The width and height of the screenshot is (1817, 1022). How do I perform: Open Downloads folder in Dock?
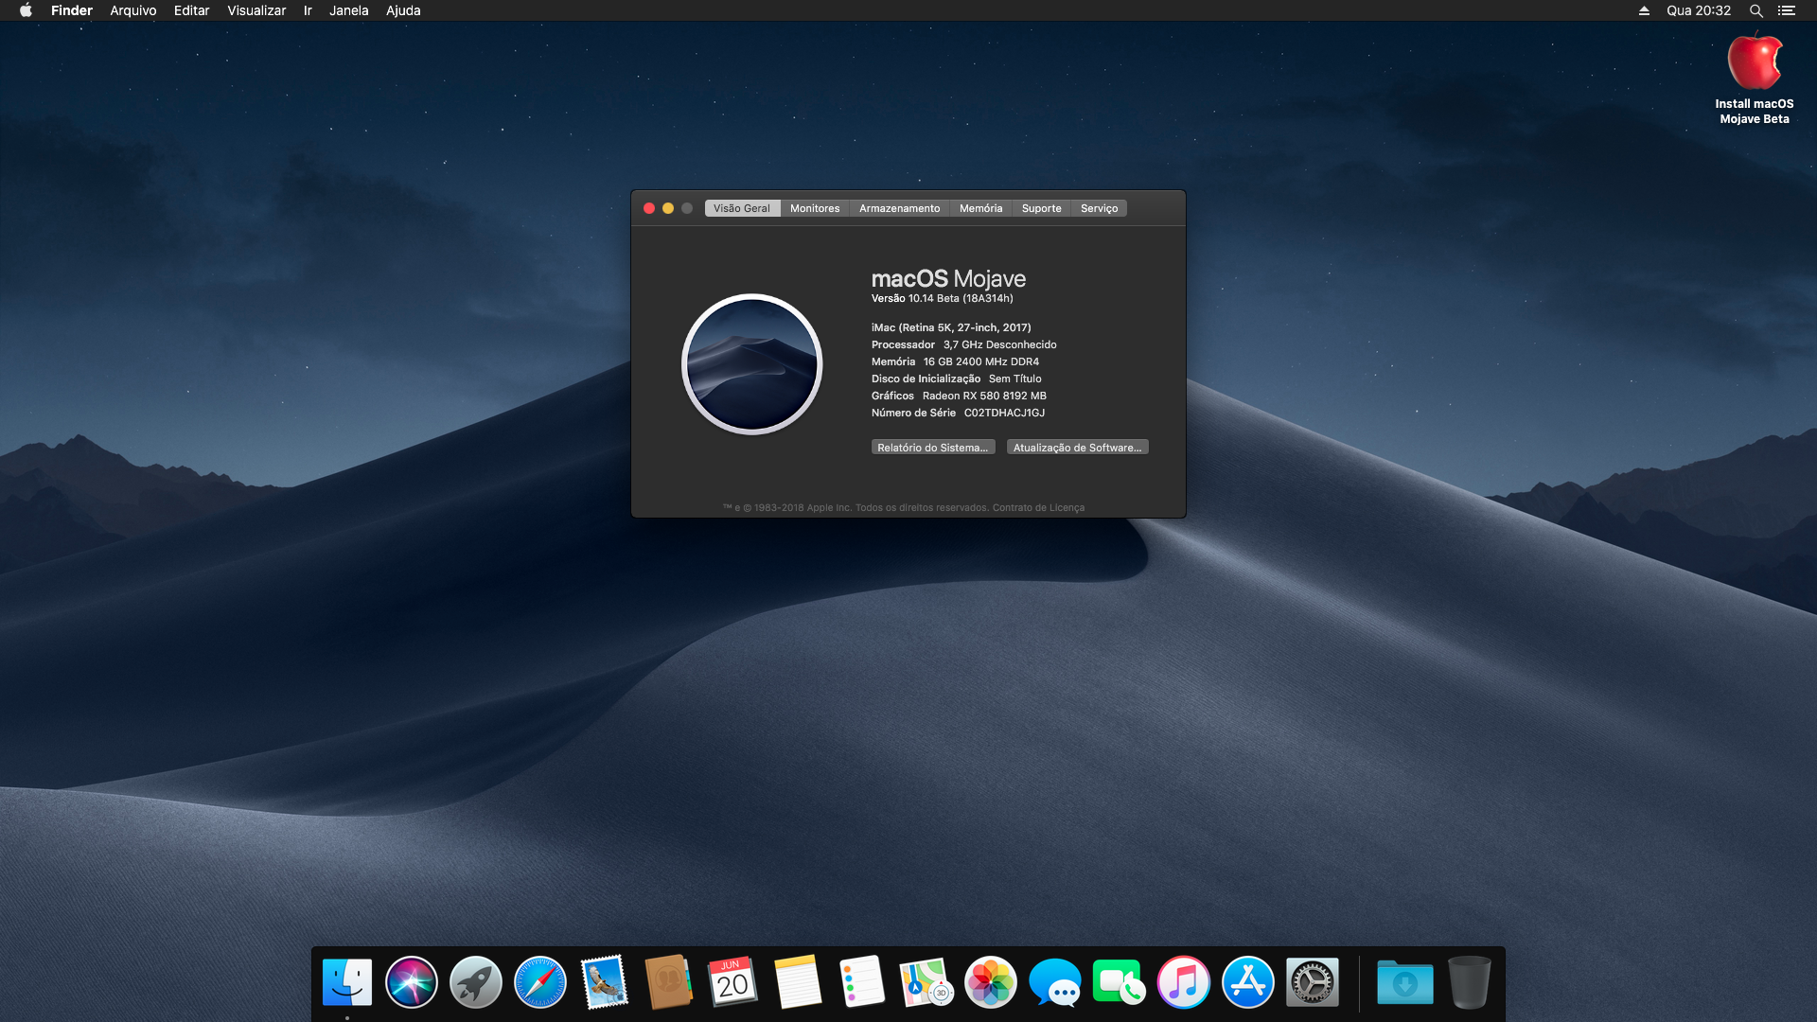[x=1405, y=982]
